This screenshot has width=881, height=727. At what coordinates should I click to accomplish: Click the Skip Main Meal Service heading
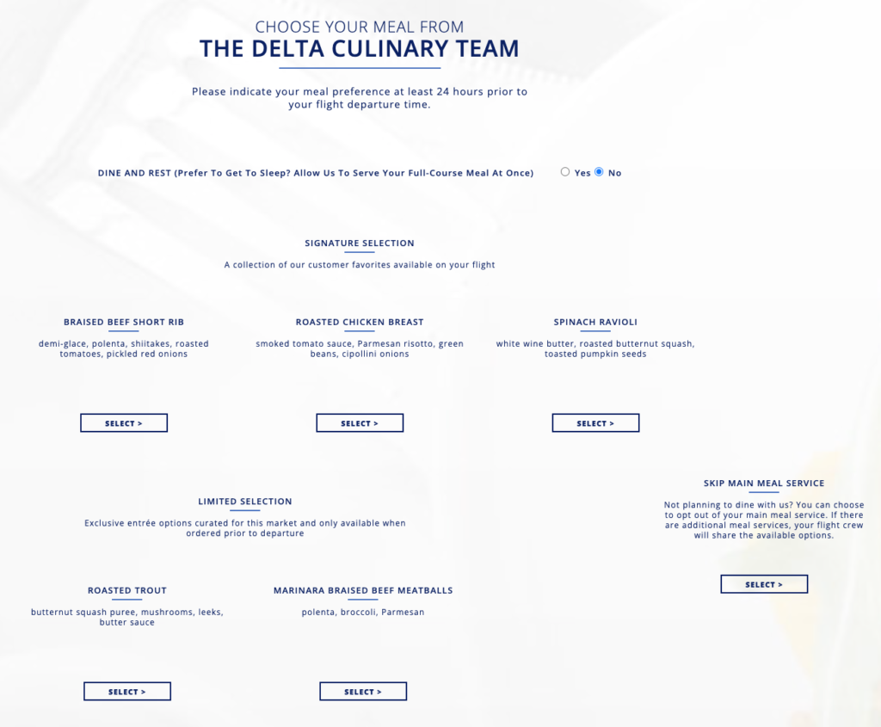[x=763, y=483]
